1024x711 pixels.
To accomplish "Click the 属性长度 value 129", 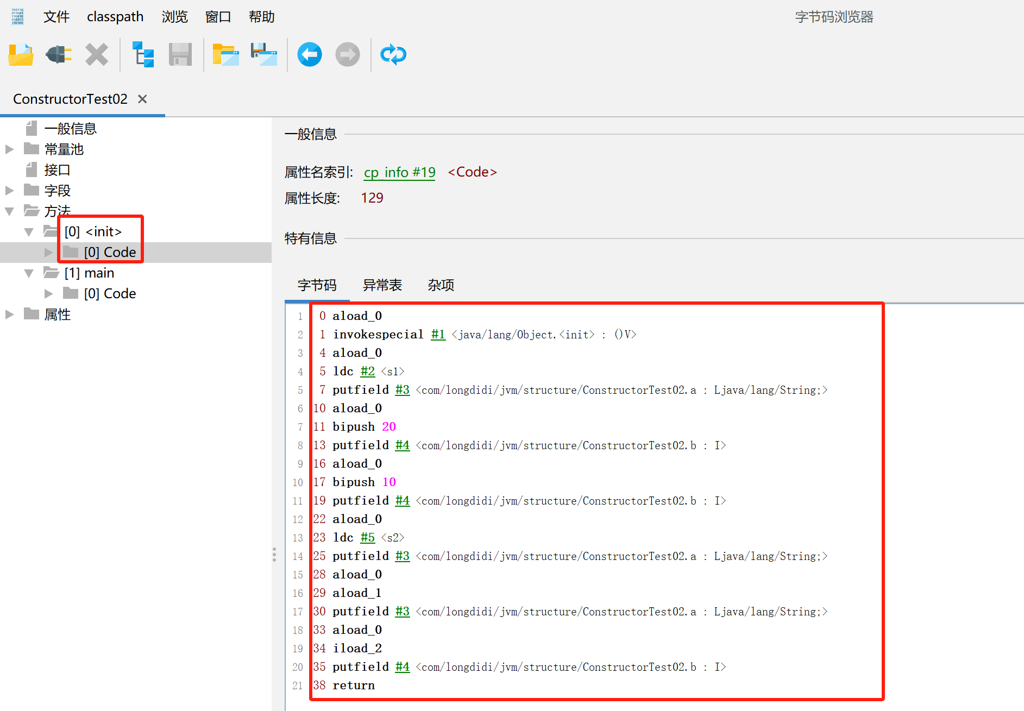I will coord(372,198).
